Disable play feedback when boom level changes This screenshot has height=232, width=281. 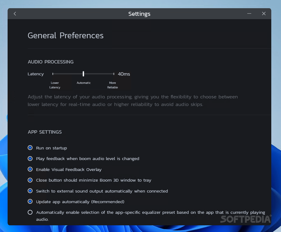click(30, 159)
